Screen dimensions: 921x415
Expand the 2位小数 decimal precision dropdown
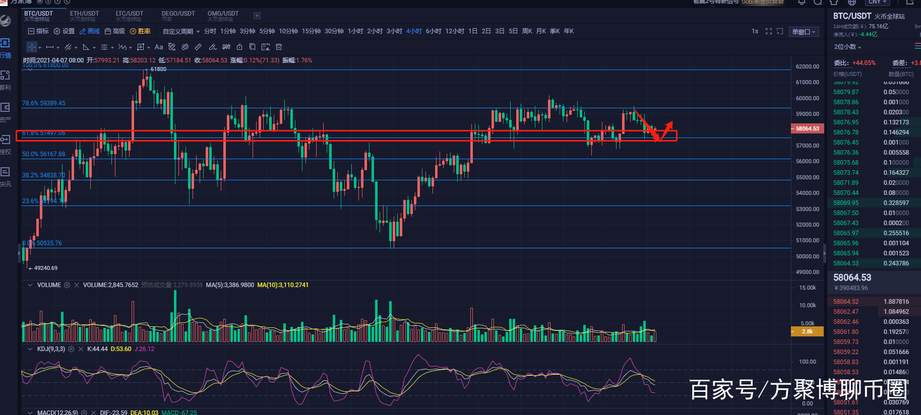click(x=847, y=47)
